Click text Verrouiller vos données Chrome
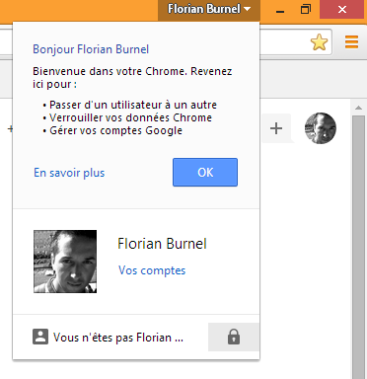 coord(130,117)
